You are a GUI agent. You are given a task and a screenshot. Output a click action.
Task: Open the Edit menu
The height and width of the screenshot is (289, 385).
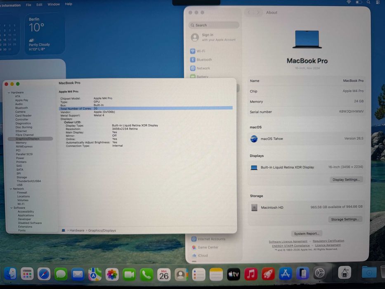click(39, 5)
